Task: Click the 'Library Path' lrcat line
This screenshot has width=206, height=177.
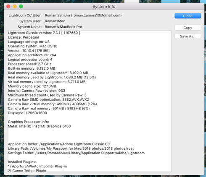Action: 71,148
